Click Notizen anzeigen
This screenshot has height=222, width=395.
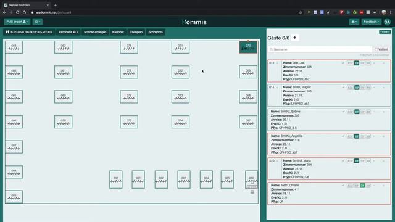point(95,32)
